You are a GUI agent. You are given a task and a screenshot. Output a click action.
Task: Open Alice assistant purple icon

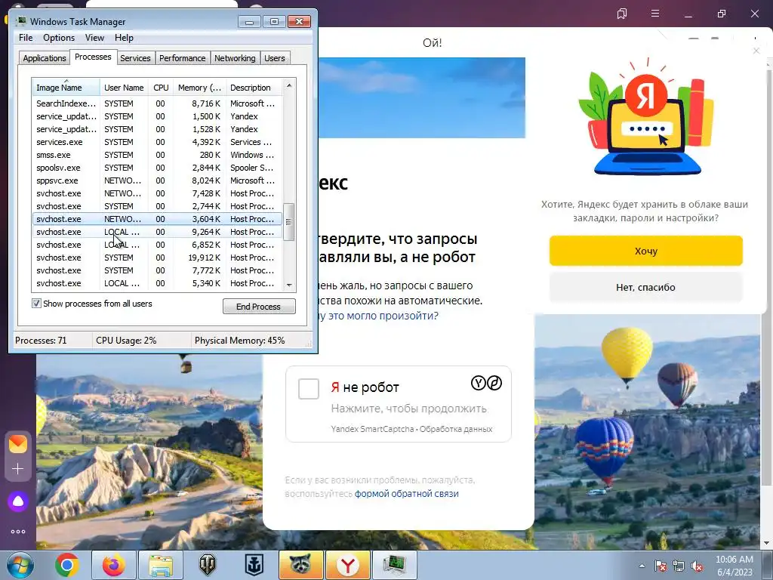(18, 501)
